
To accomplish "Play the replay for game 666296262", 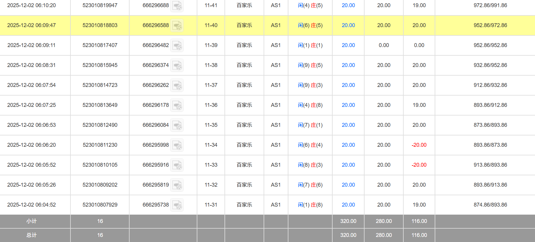I will [177, 85].
